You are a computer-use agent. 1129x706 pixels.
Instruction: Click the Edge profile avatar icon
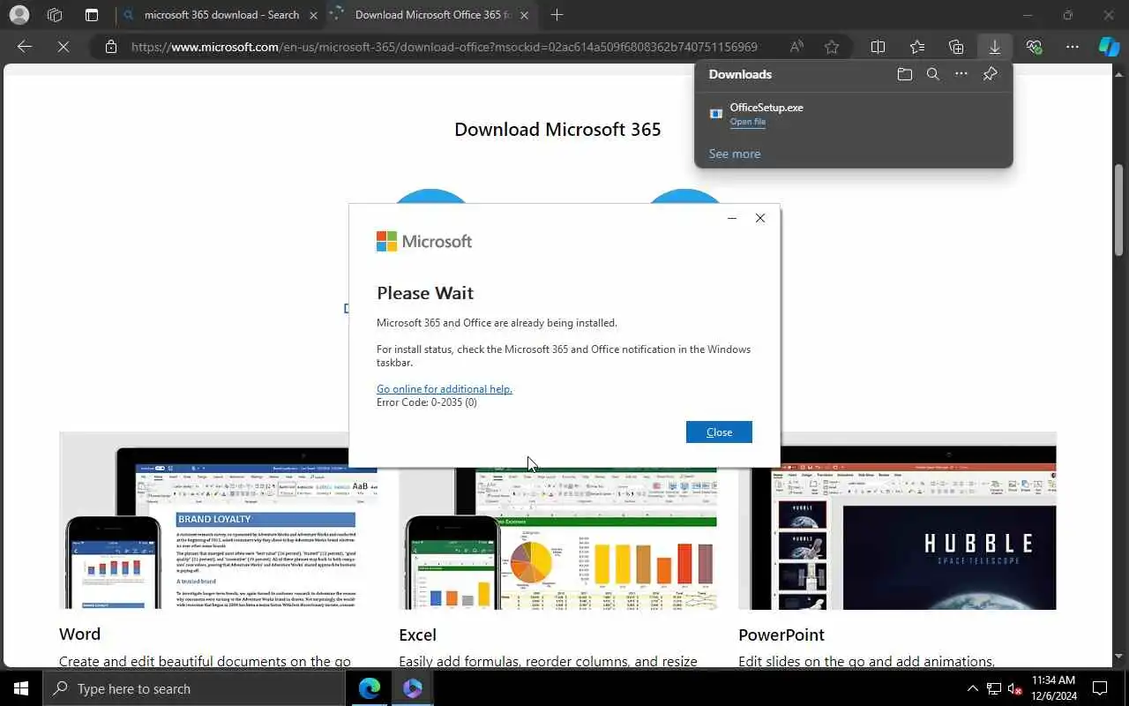click(x=19, y=15)
